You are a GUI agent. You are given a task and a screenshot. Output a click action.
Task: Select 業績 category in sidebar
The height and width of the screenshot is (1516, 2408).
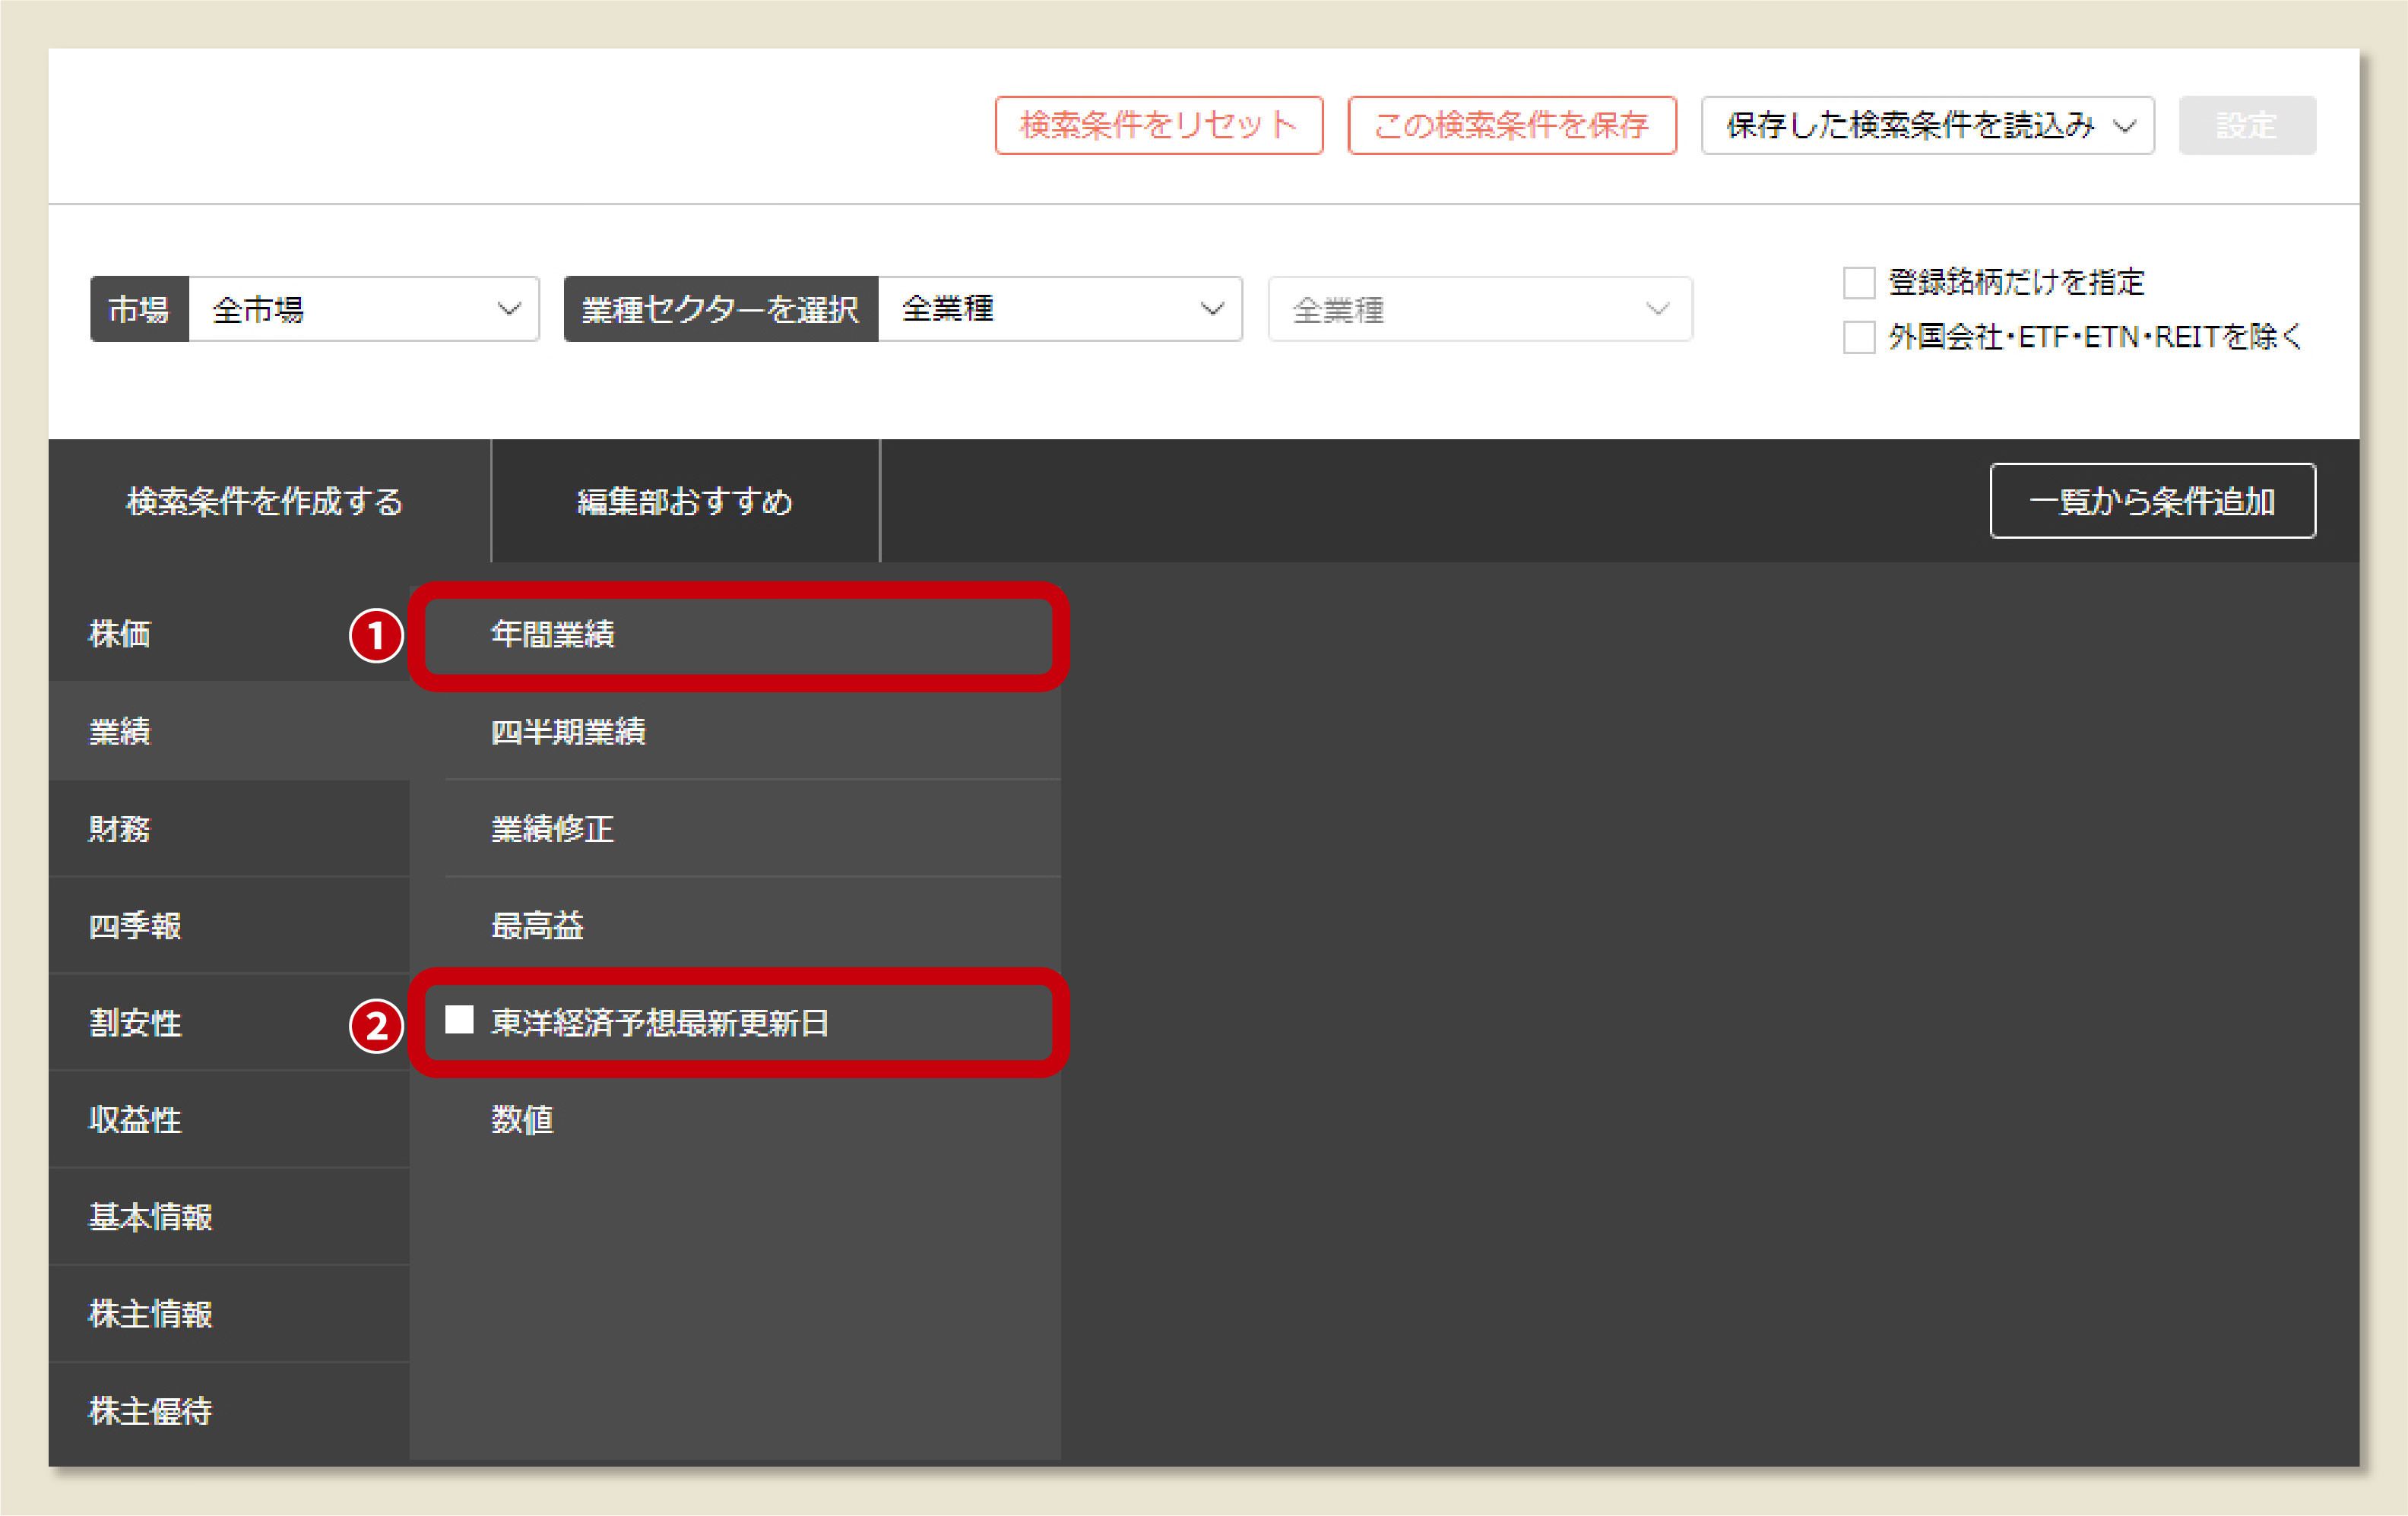coord(229,731)
